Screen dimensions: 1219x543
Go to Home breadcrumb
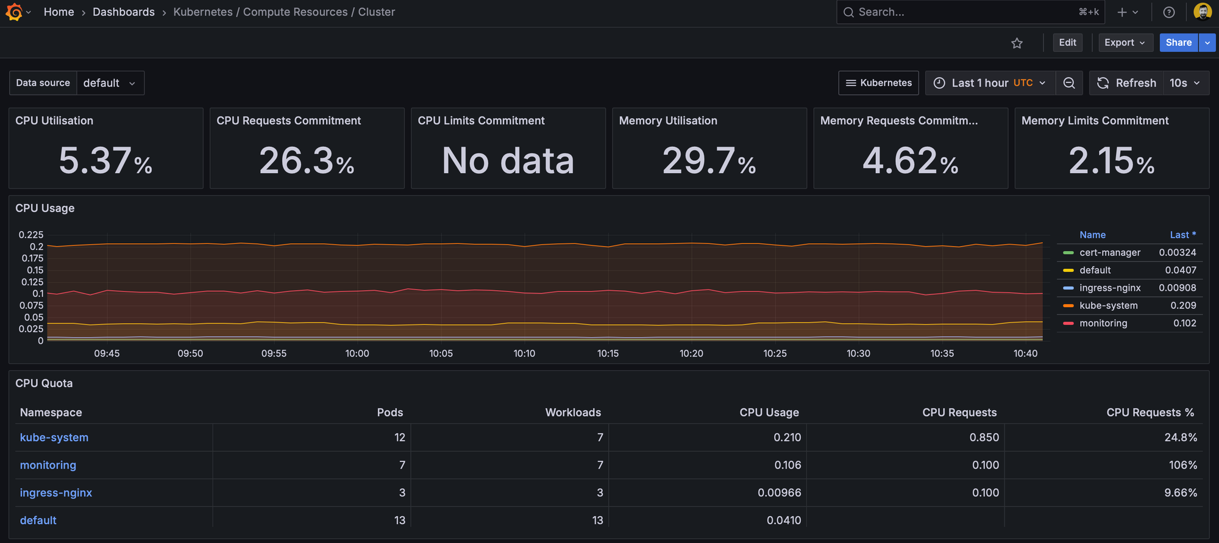coord(59,12)
